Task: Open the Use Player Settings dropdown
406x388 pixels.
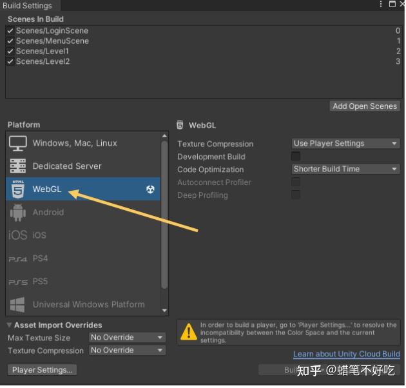Action: 347,144
